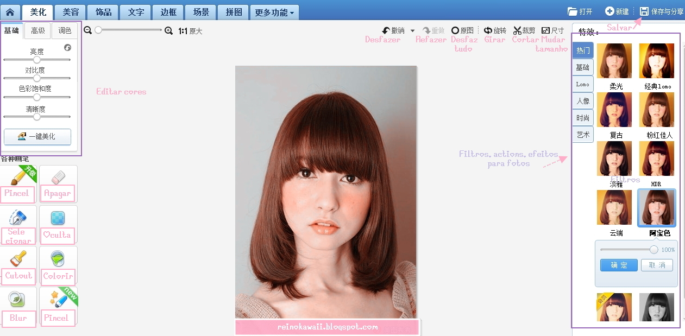Viewport: 685px width, 336px height.
Task: Apply the 淡雅 filter thumbnail
Action: [614, 159]
